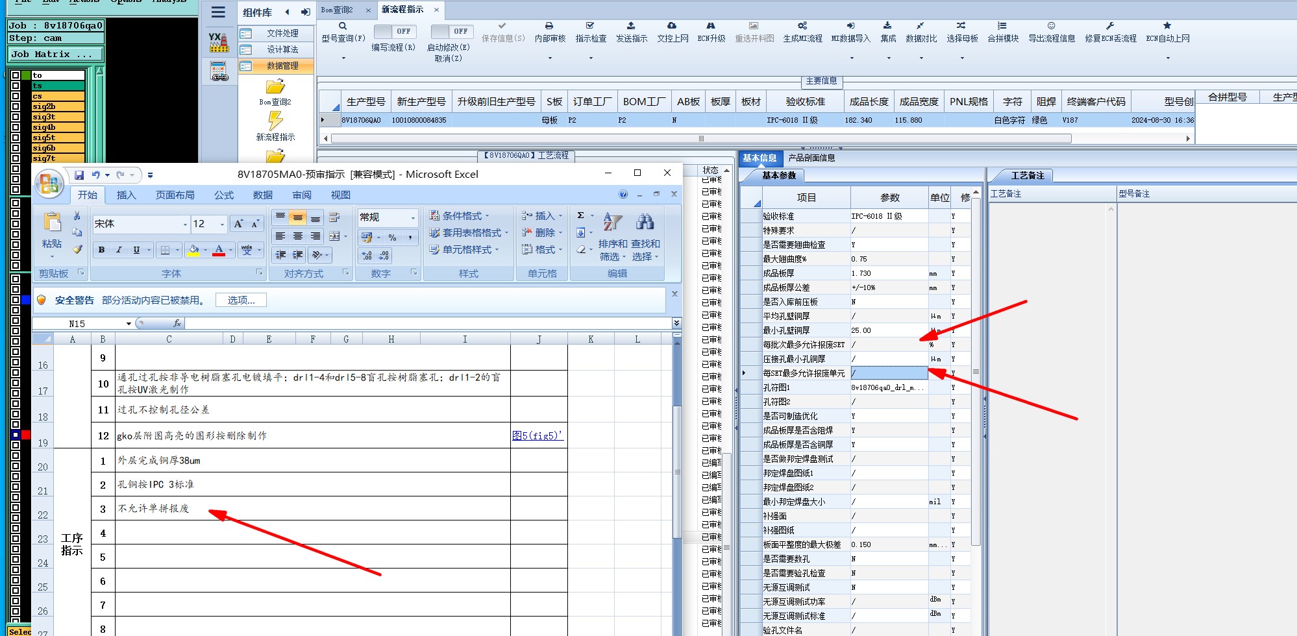
Task: Click the MI数据导入 import icon
Action: tap(850, 26)
